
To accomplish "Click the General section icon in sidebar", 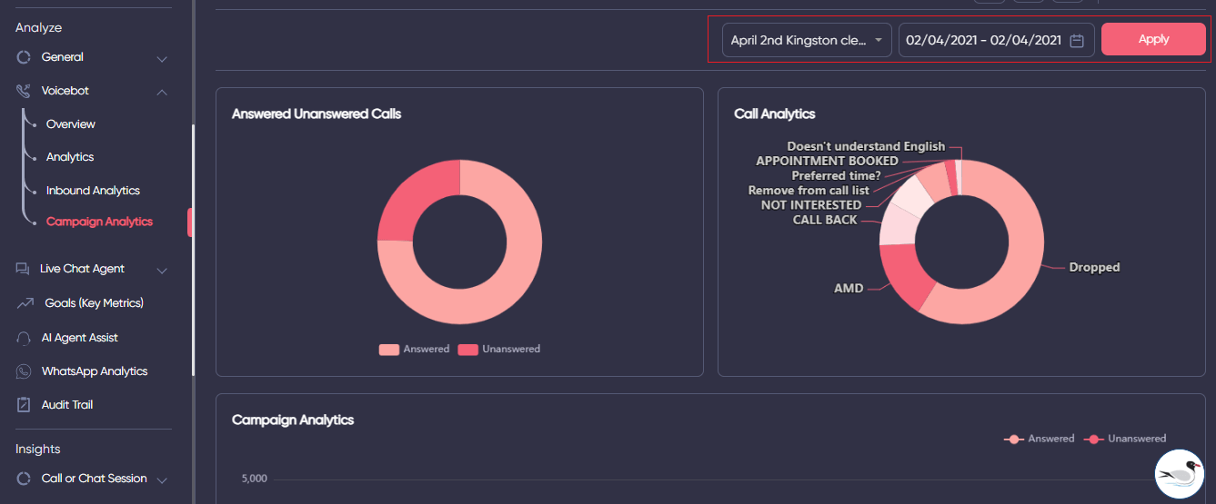I will [24, 57].
